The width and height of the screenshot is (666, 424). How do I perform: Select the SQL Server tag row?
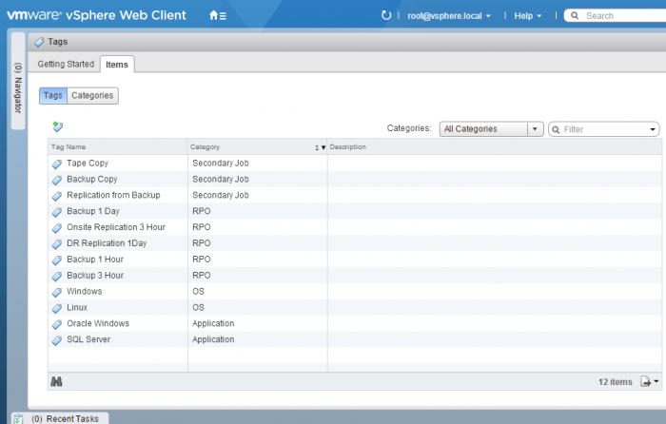click(x=355, y=339)
